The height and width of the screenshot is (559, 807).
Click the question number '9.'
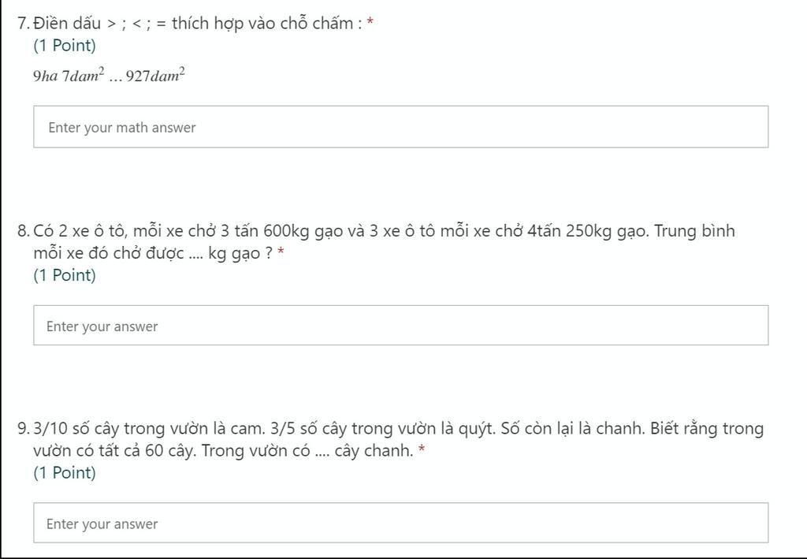(24, 429)
